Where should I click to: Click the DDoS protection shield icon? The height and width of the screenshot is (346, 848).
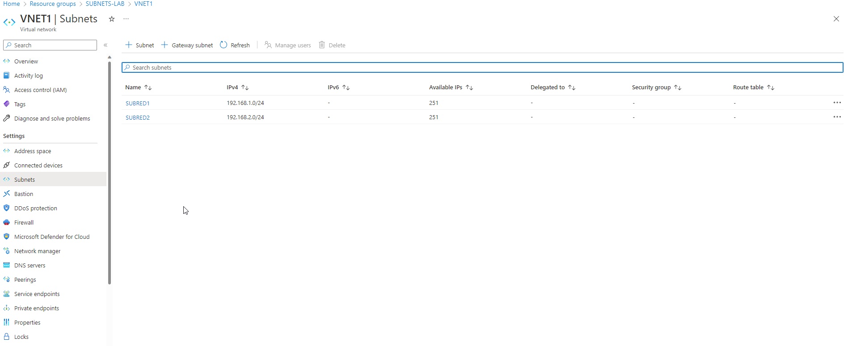tap(7, 208)
